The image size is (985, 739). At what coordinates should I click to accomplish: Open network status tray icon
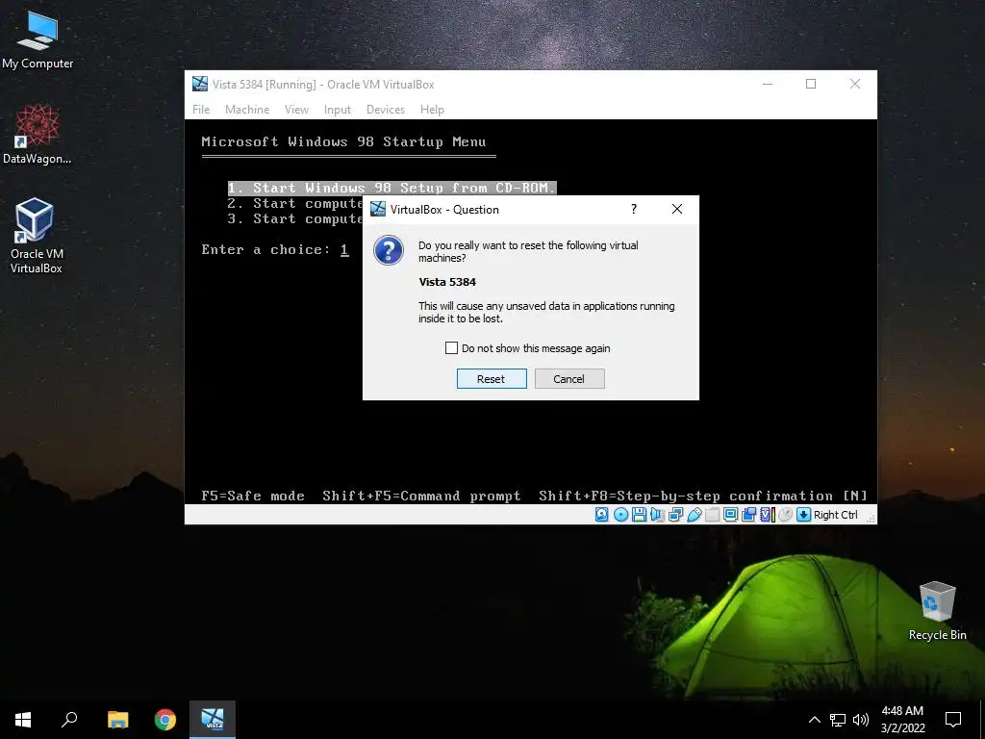(838, 720)
